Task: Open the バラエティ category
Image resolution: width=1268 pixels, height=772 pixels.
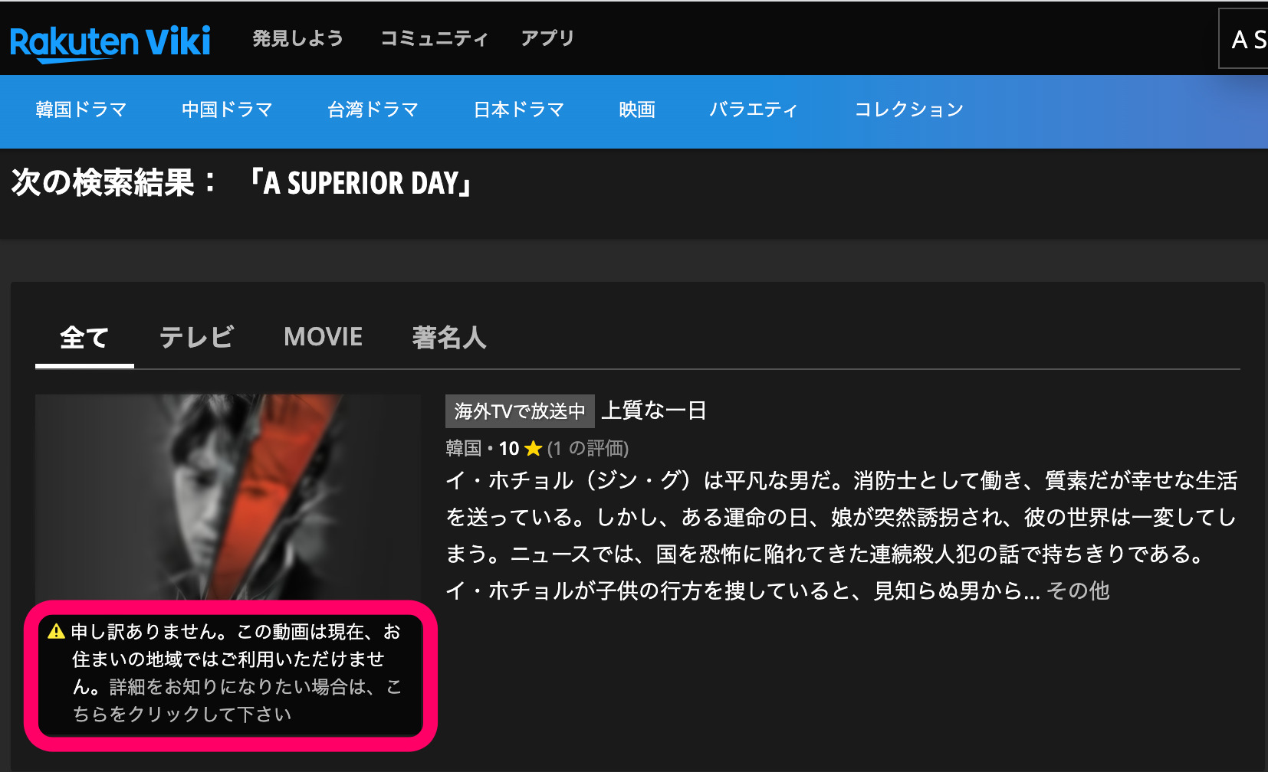Action: 754,110
